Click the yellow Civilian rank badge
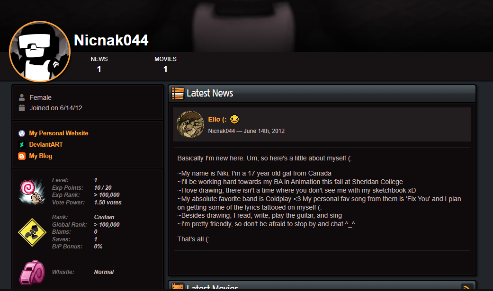 click(32, 232)
